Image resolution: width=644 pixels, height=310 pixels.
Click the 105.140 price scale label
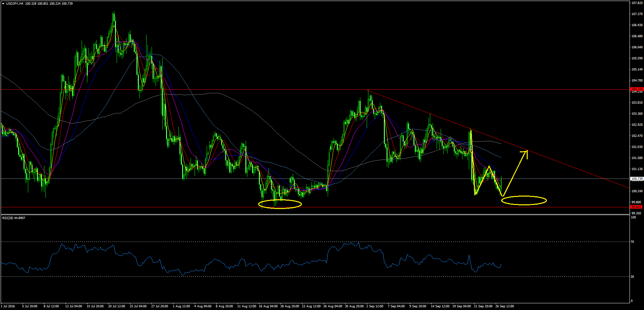tap(637, 69)
